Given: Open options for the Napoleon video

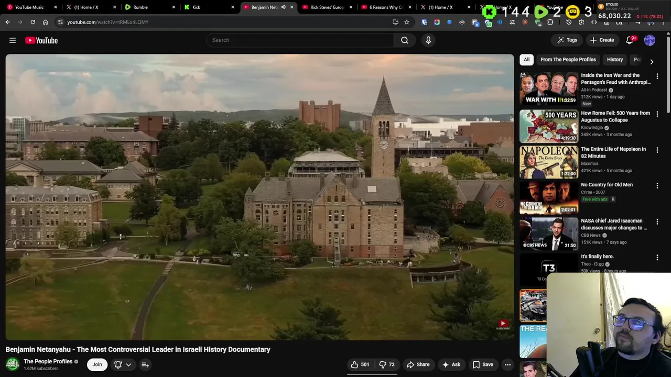Looking at the screenshot, I should pos(657,150).
